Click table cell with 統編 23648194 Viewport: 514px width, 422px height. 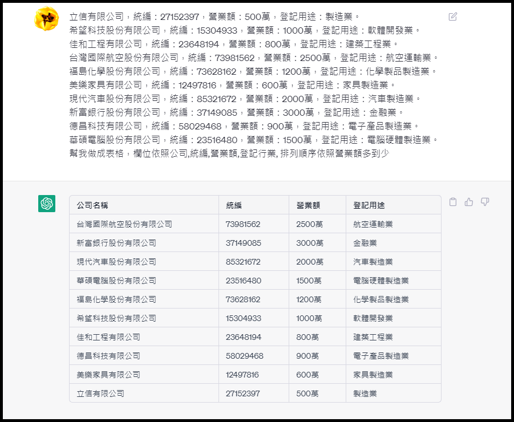(254, 337)
